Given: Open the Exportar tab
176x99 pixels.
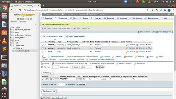Looking at the screenshot, I should (109, 18).
